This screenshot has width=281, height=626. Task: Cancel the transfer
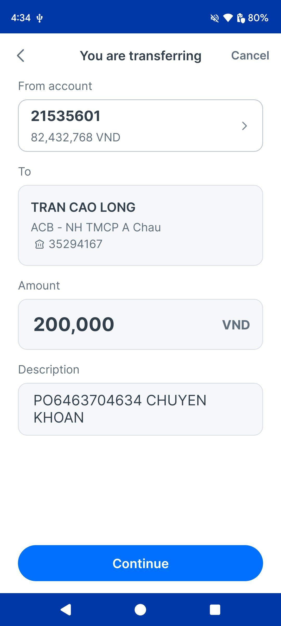250,55
